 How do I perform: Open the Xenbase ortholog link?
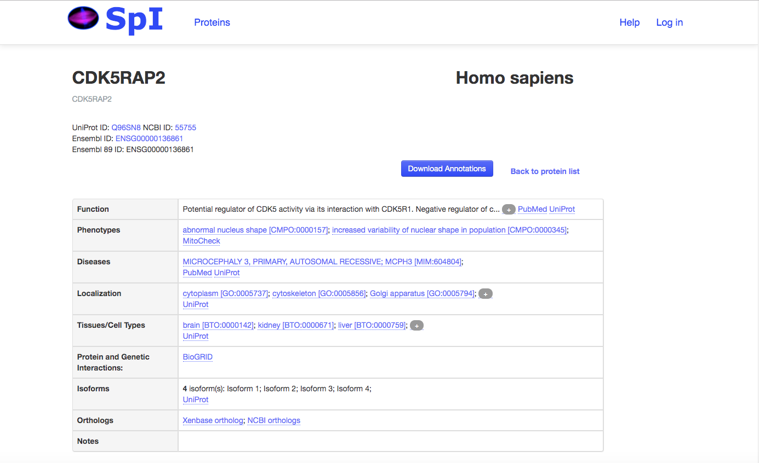click(x=213, y=420)
